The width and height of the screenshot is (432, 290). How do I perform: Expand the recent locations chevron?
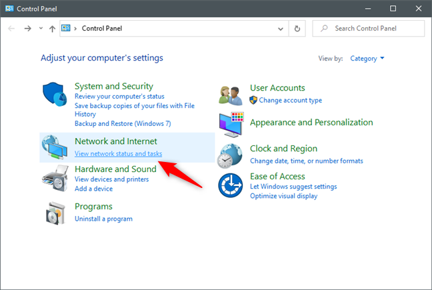[x=41, y=29]
